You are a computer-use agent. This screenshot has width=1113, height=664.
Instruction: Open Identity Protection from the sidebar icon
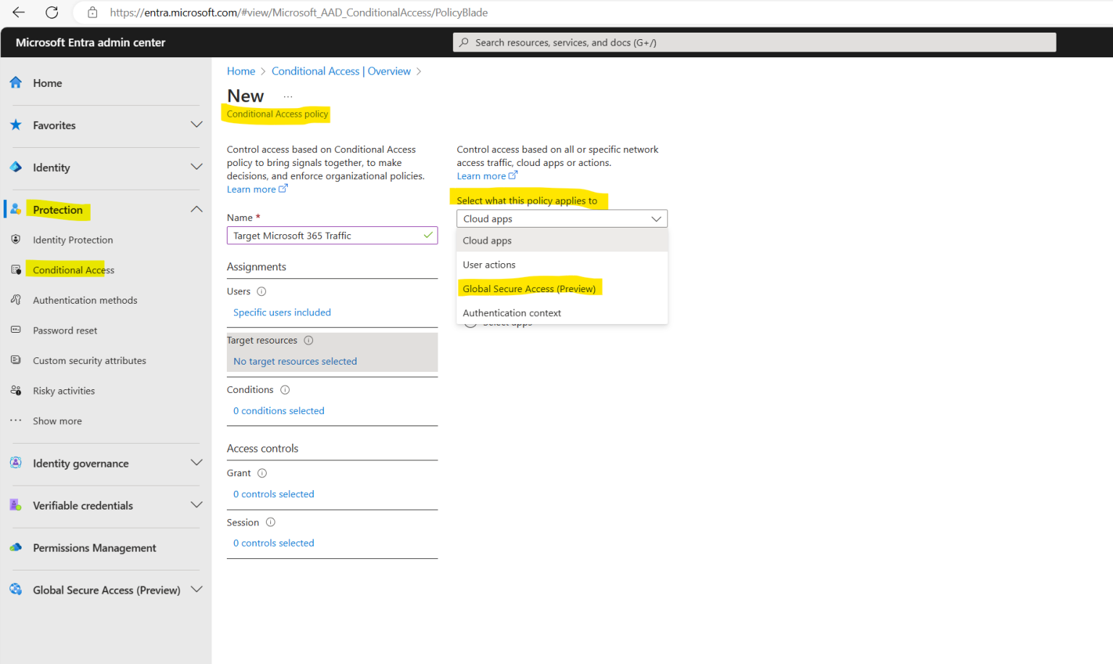(x=16, y=239)
